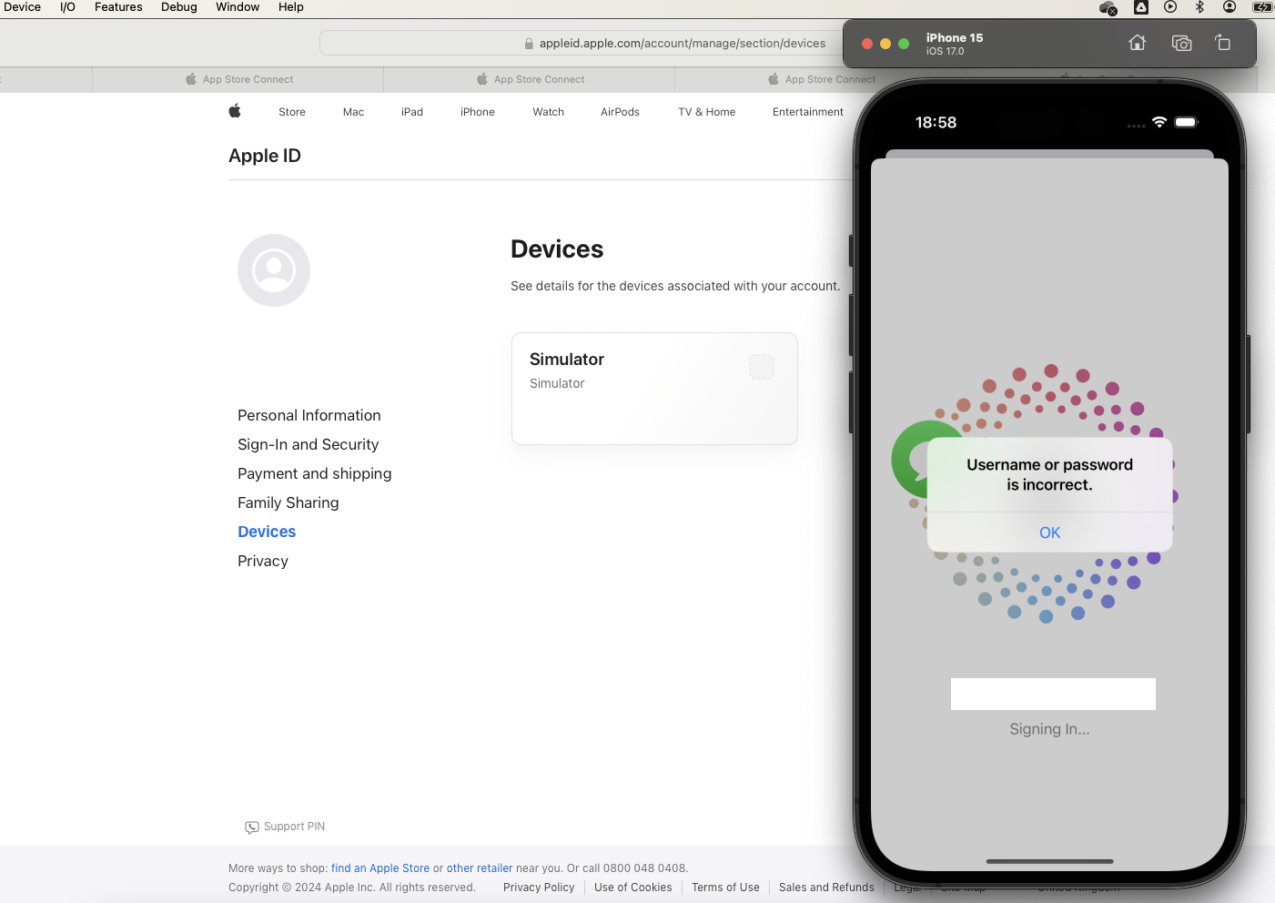The image size is (1275, 903).
Task: Open the play-circle menu bar icon
Action: pos(1170,7)
